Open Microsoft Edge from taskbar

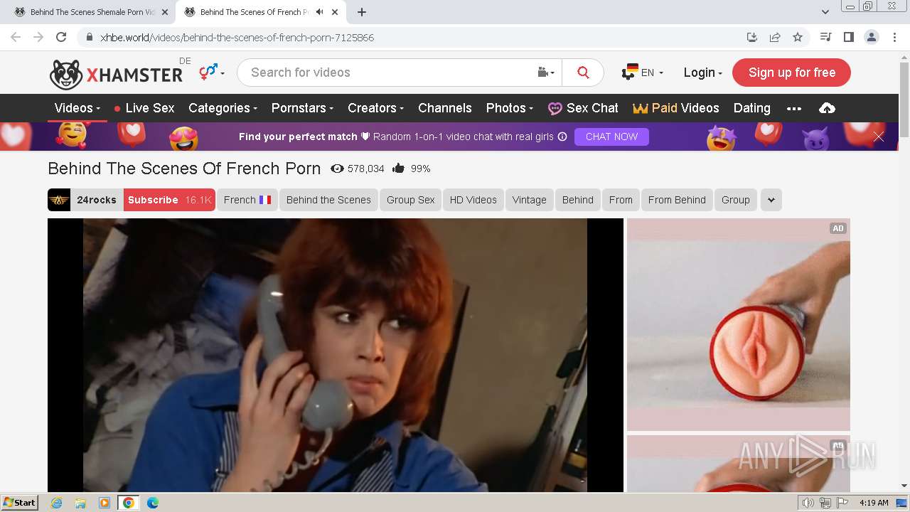[x=152, y=503]
